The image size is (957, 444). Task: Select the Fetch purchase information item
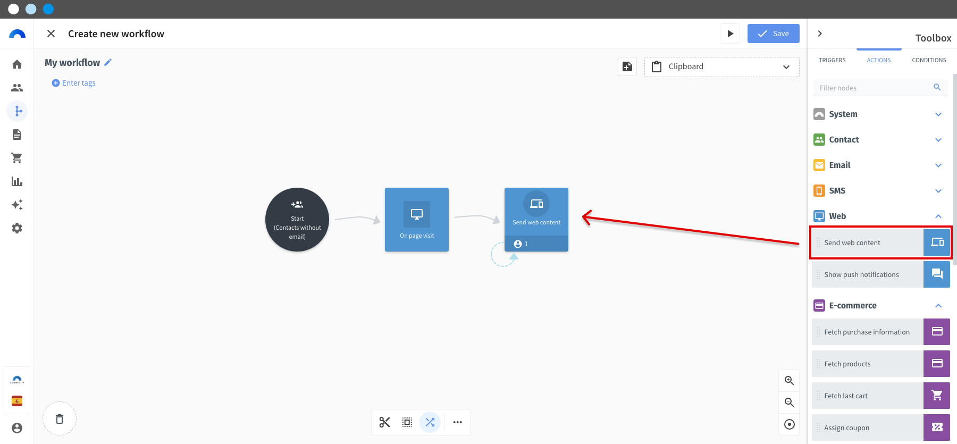coord(881,332)
